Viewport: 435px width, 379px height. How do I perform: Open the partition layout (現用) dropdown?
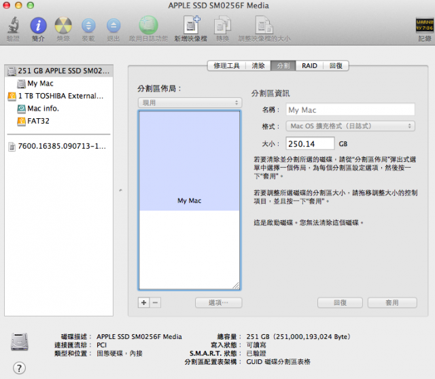pyautogui.click(x=190, y=103)
